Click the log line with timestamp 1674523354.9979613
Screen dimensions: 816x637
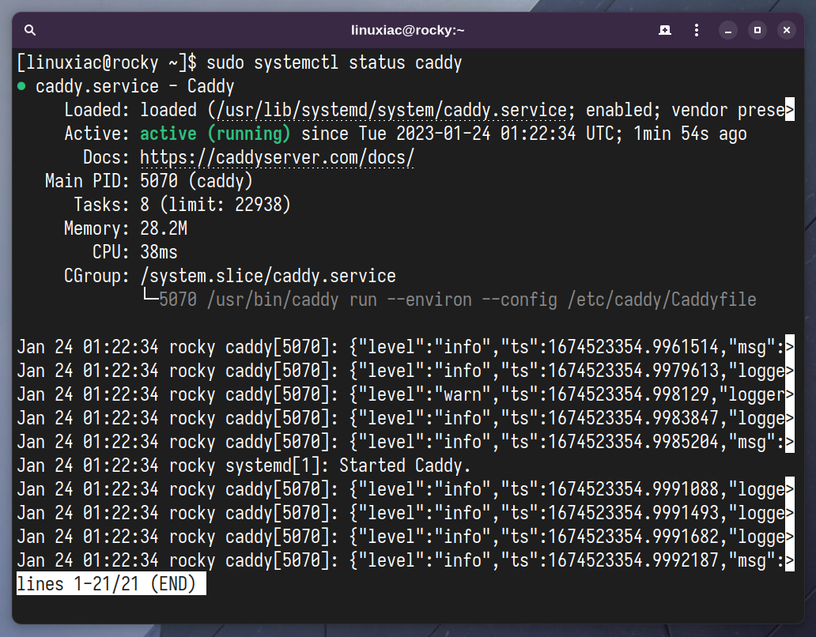point(406,371)
